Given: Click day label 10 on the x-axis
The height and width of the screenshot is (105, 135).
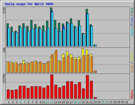Looking at the screenshot, I should click(x=44, y=102).
